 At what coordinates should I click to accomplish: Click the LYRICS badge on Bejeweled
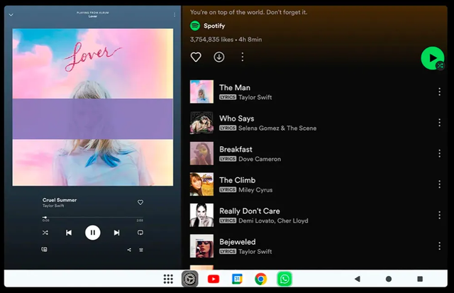228,252
